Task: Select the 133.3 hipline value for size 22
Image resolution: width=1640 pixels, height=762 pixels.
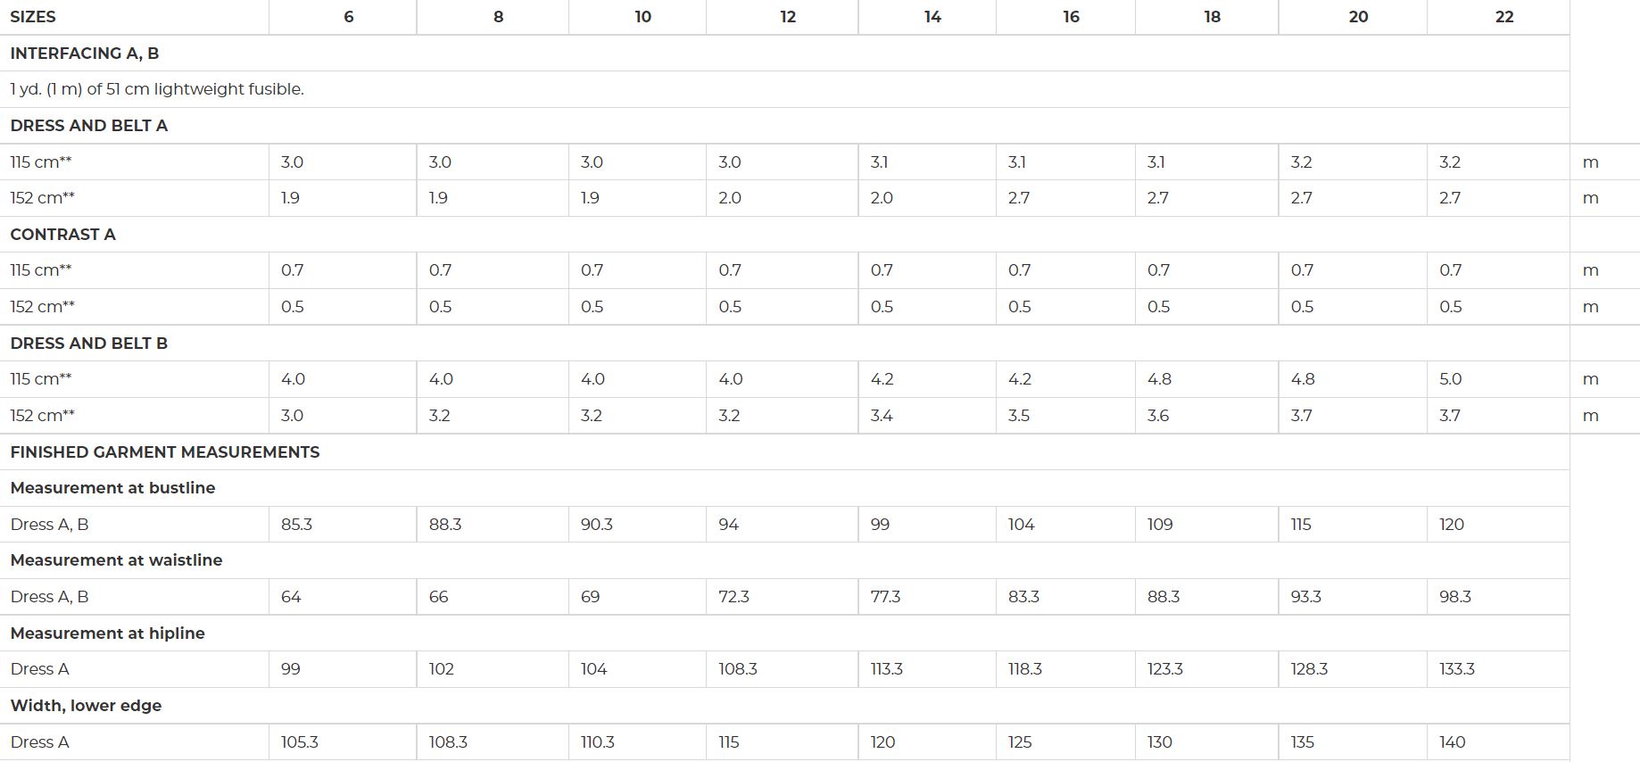Action: click(1456, 669)
